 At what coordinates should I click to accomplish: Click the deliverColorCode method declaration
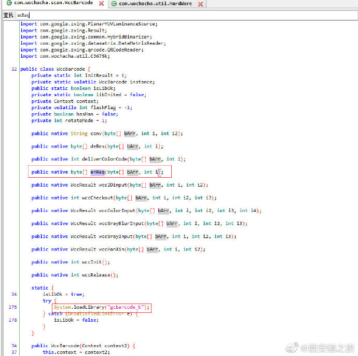[108, 159]
